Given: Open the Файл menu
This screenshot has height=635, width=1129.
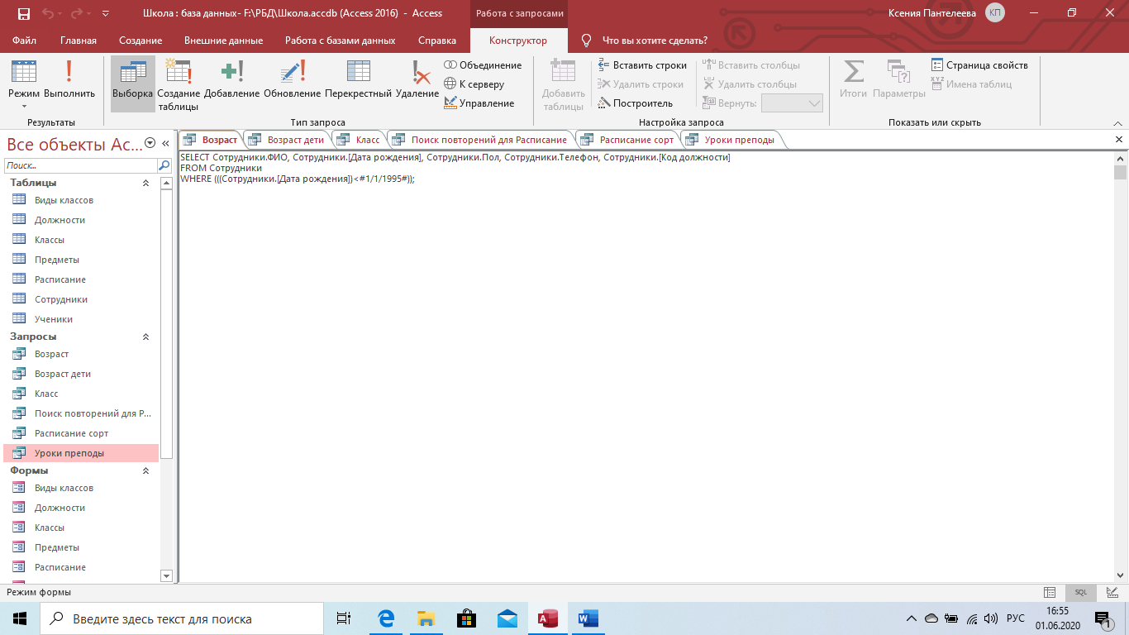Looking at the screenshot, I should tap(25, 41).
